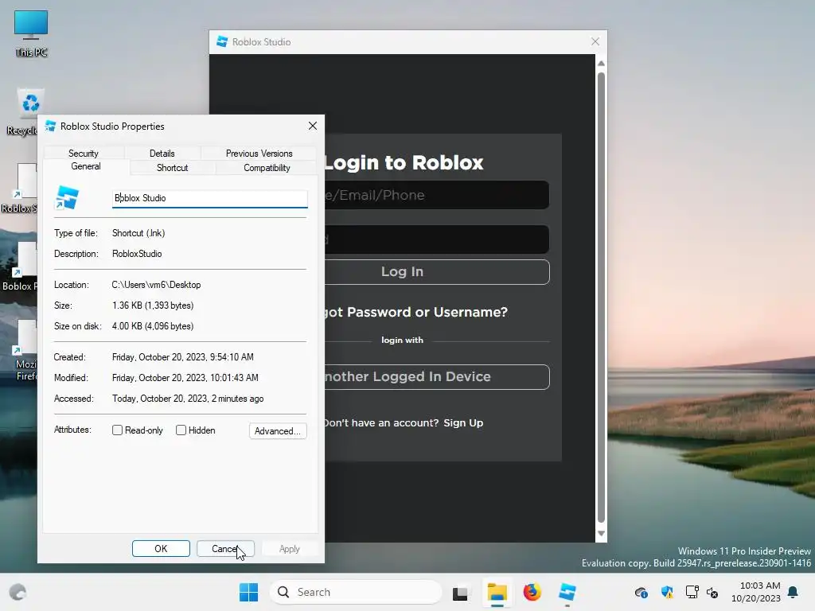
Task: Click size on disk 4.00 KB value
Action: [x=153, y=326]
